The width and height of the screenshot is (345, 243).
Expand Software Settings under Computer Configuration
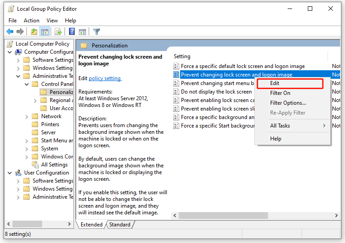(x=18, y=60)
